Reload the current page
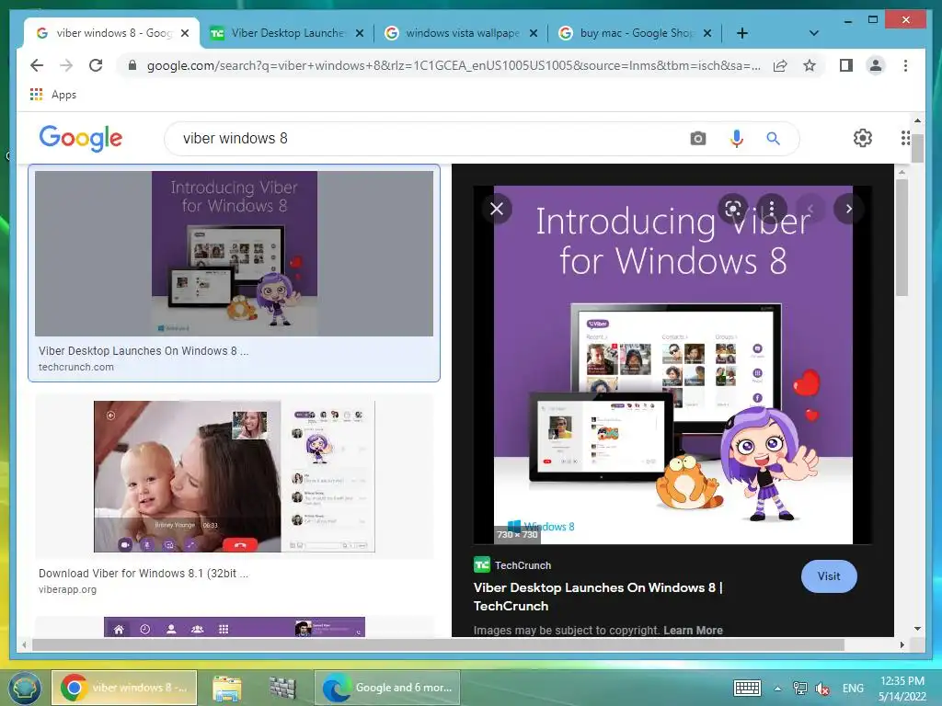Screen dimensions: 942x706 coord(96,65)
